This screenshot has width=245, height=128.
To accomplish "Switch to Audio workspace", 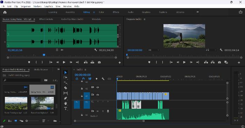I will pyautogui.click(x=131, y=12).
